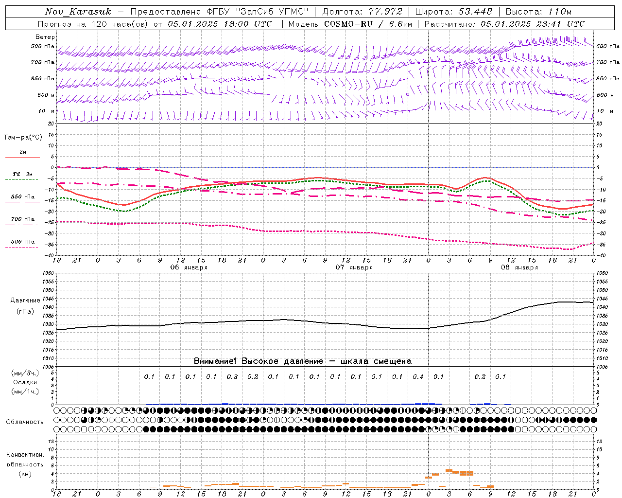Click the 'Ветер' wind panel label
The image size is (622, 498).
(x=45, y=37)
